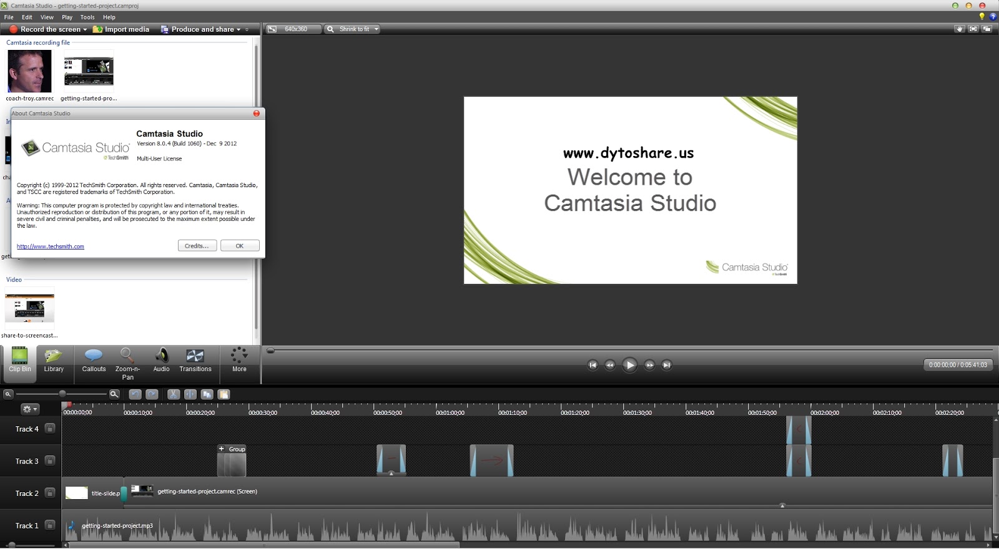The image size is (999, 549).
Task: Click the blue help question mark icon
Action: [x=993, y=17]
